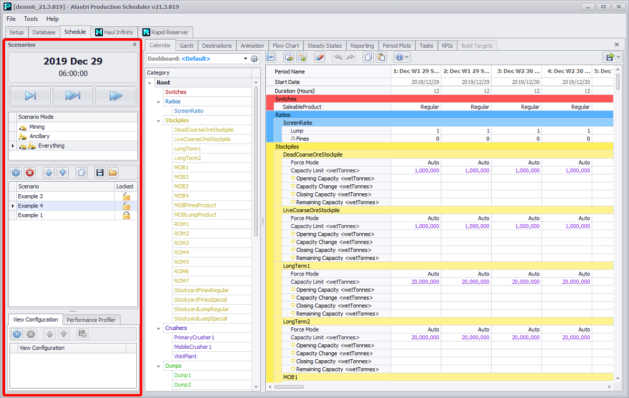Open the Tools menu

[x=31, y=19]
